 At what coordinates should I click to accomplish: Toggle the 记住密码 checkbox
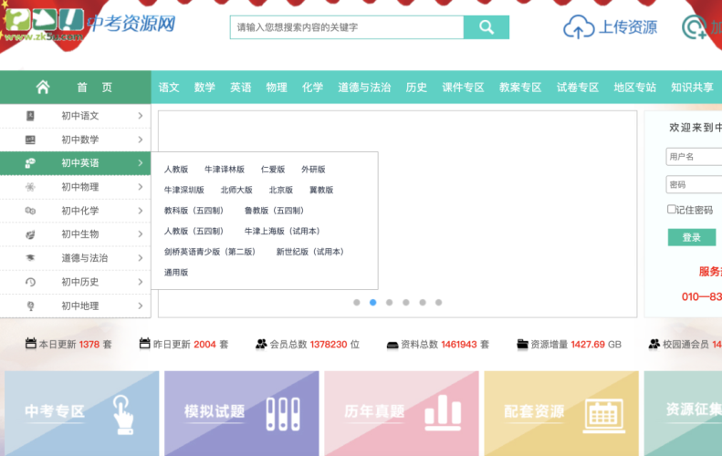672,210
